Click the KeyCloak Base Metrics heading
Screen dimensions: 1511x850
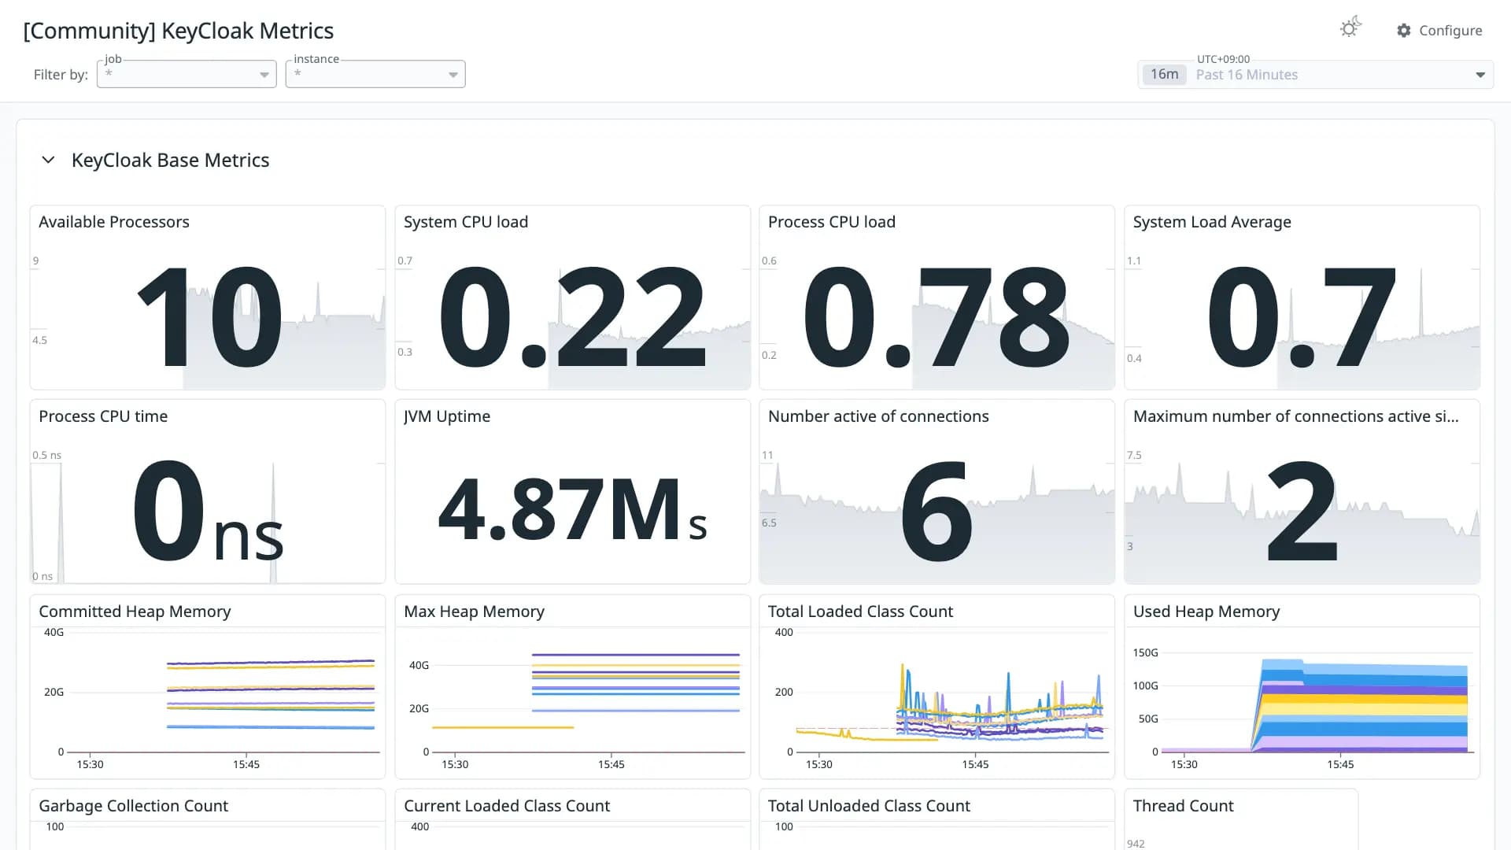tap(170, 160)
